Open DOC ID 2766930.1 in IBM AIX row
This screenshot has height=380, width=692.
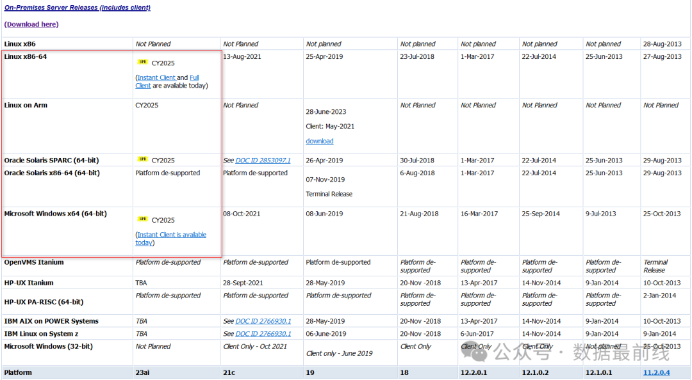(263, 321)
